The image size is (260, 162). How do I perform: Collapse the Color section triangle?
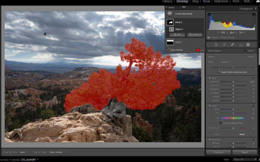tap(209, 106)
